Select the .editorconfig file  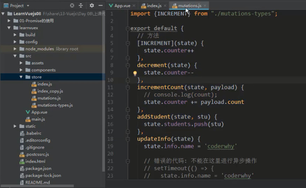[x=38, y=140]
